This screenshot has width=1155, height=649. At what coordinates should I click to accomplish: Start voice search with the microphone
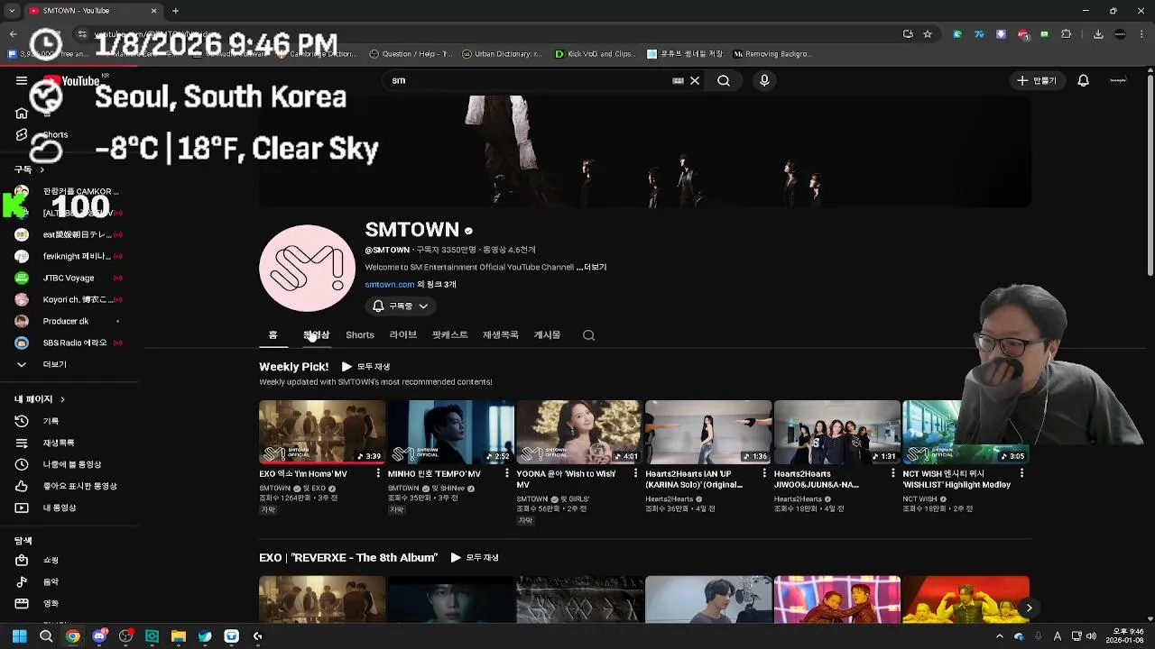click(x=764, y=80)
